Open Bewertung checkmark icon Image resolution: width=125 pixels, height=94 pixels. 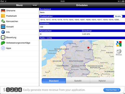[x=3, y=37]
